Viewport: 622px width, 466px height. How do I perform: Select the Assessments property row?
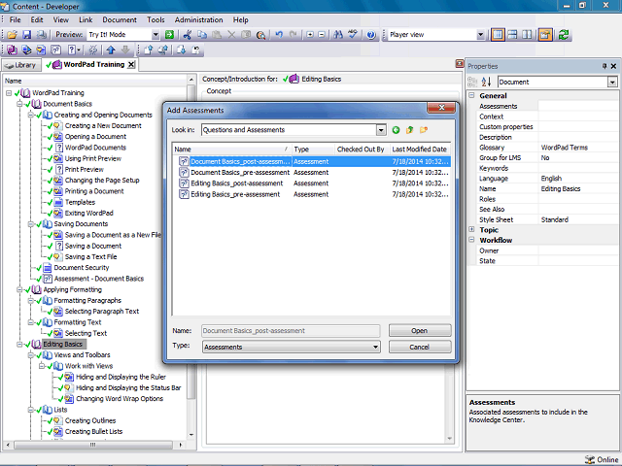[x=547, y=106]
